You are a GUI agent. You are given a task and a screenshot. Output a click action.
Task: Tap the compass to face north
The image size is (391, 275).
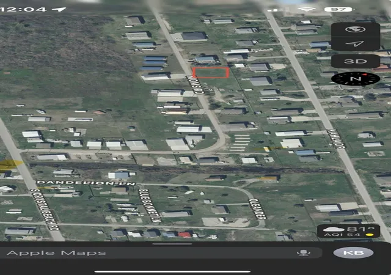coord(356,79)
